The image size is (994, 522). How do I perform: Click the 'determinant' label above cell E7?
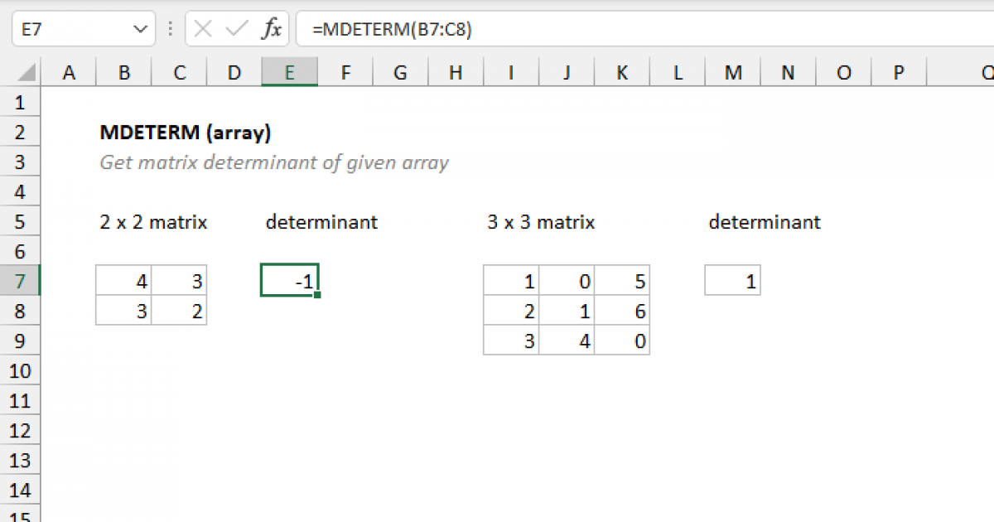point(321,221)
